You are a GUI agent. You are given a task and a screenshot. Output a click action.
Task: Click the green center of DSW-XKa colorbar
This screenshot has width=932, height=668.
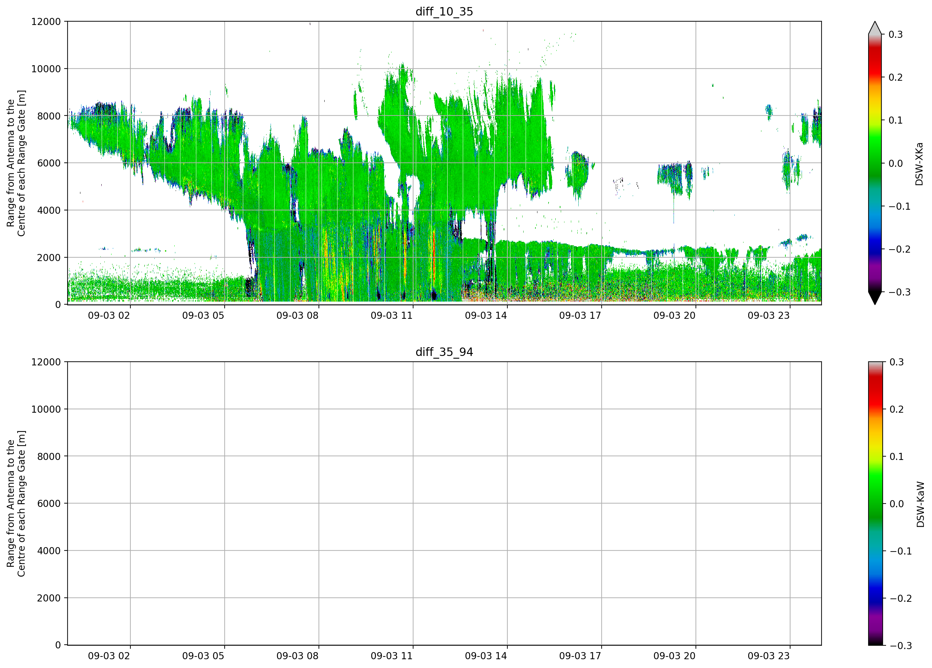875,163
